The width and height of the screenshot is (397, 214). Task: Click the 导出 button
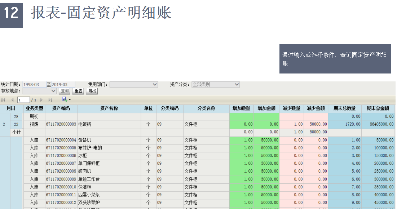point(92,91)
